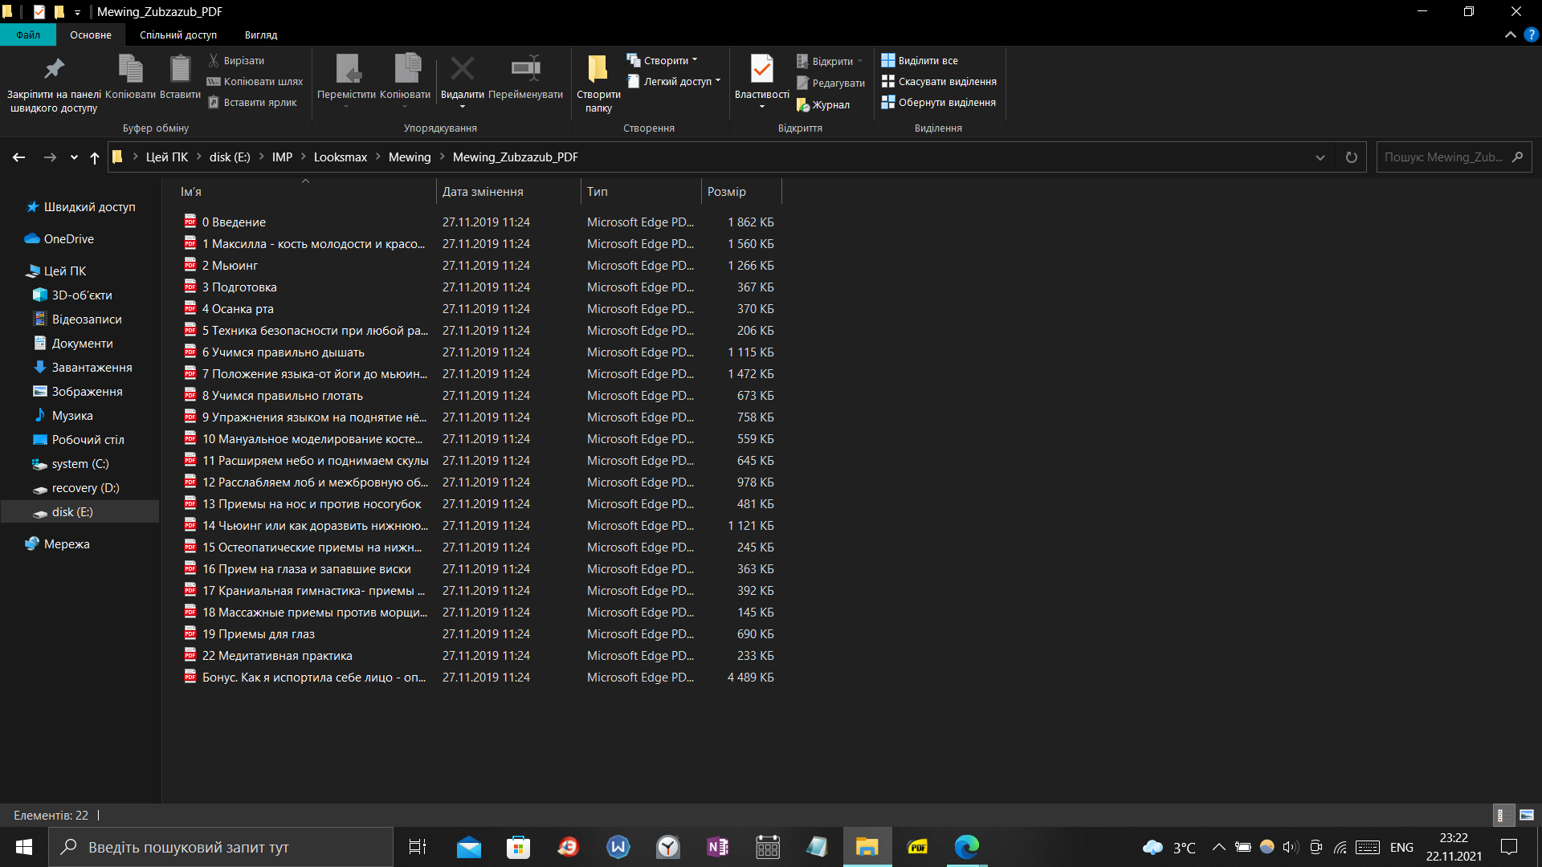Go up one level with the up arrow
This screenshot has height=867, width=1542.
(95, 157)
